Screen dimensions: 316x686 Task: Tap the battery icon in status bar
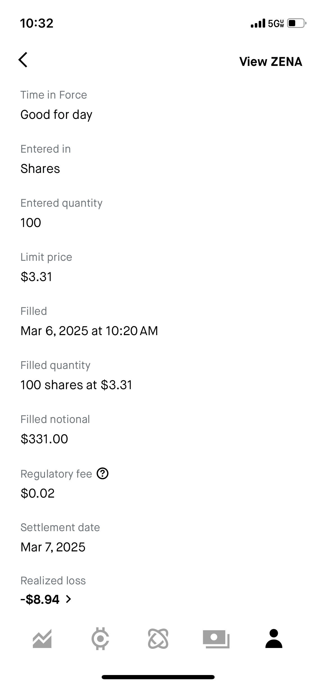(x=296, y=23)
